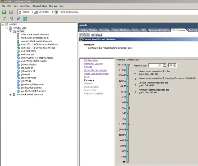Click the Home house icon
The image size is (198, 166).
pyautogui.click(x=20, y=12)
